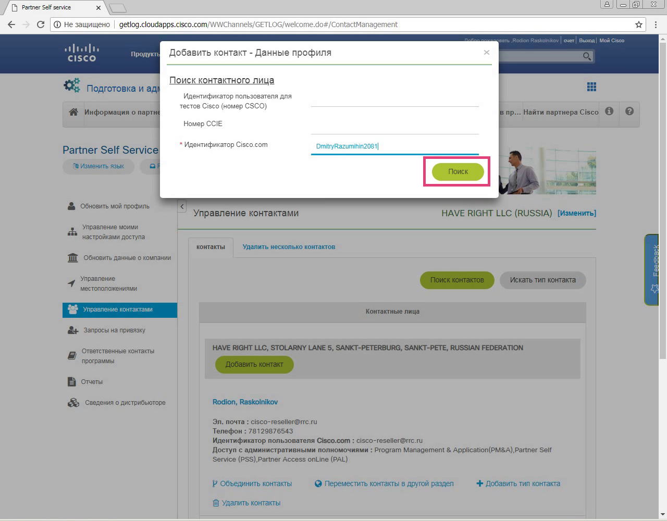This screenshot has height=521, width=667.
Task: Open the apps grid icon
Action: [591, 87]
